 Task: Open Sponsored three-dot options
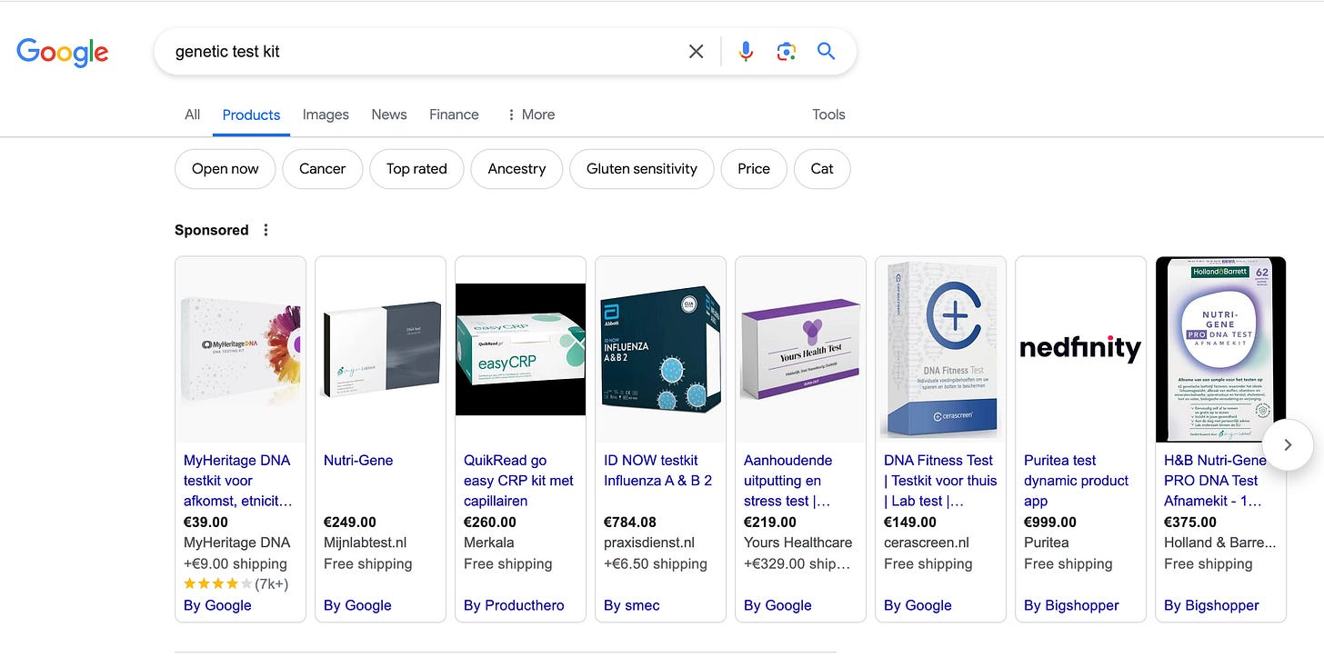266,230
